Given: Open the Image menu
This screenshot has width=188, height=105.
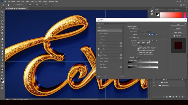Looking at the screenshot, I should click(13, 1).
